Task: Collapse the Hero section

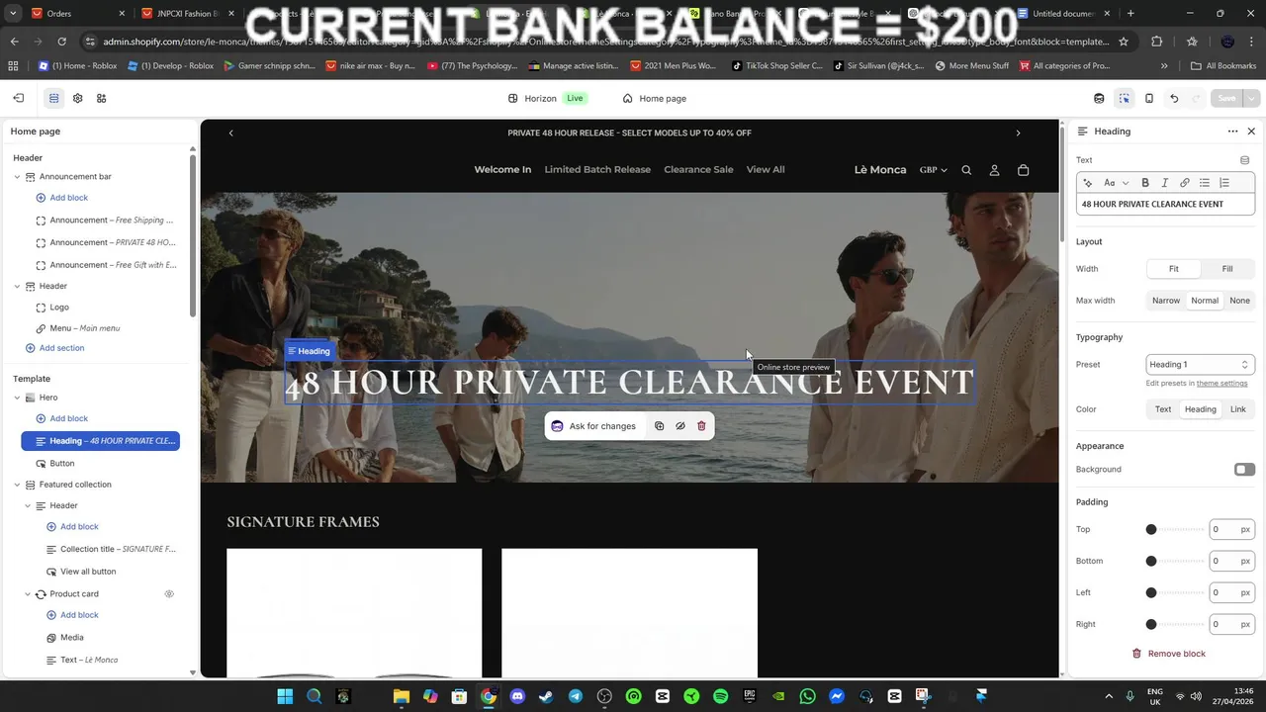Action: coord(17,398)
